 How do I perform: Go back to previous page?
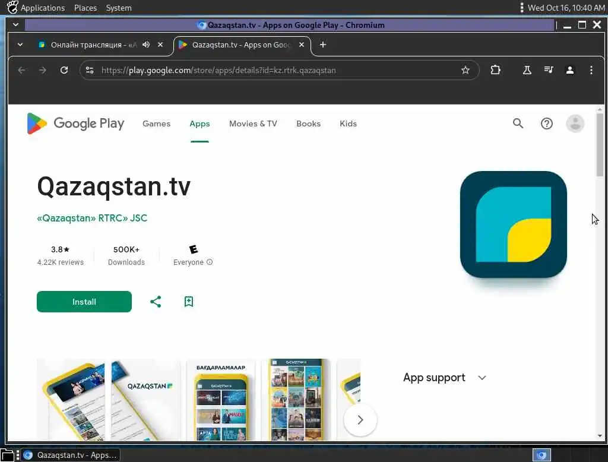pyautogui.click(x=22, y=70)
